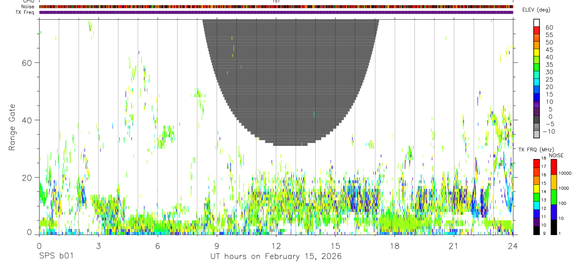
Task: Click the "30" label on the ELEV color bar
Action: 549,72
